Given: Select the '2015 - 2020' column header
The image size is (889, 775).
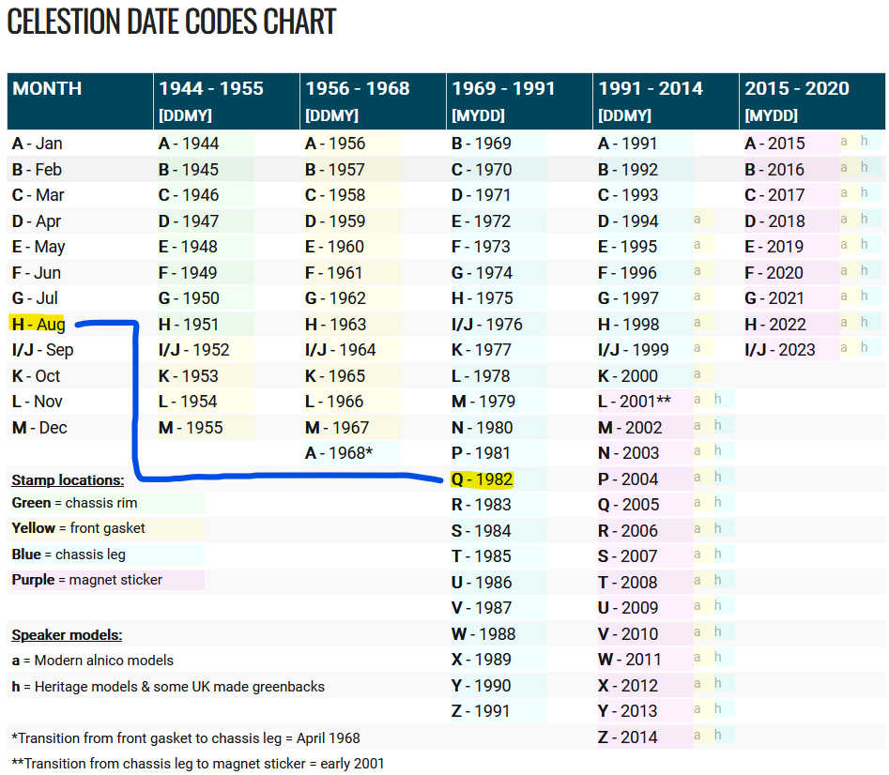Looking at the screenshot, I should point(812,100).
